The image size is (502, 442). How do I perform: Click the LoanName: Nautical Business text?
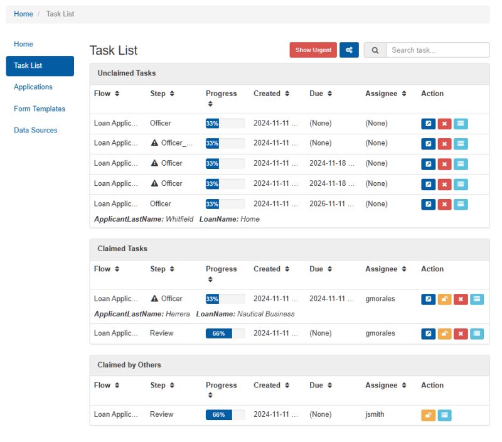pos(245,314)
